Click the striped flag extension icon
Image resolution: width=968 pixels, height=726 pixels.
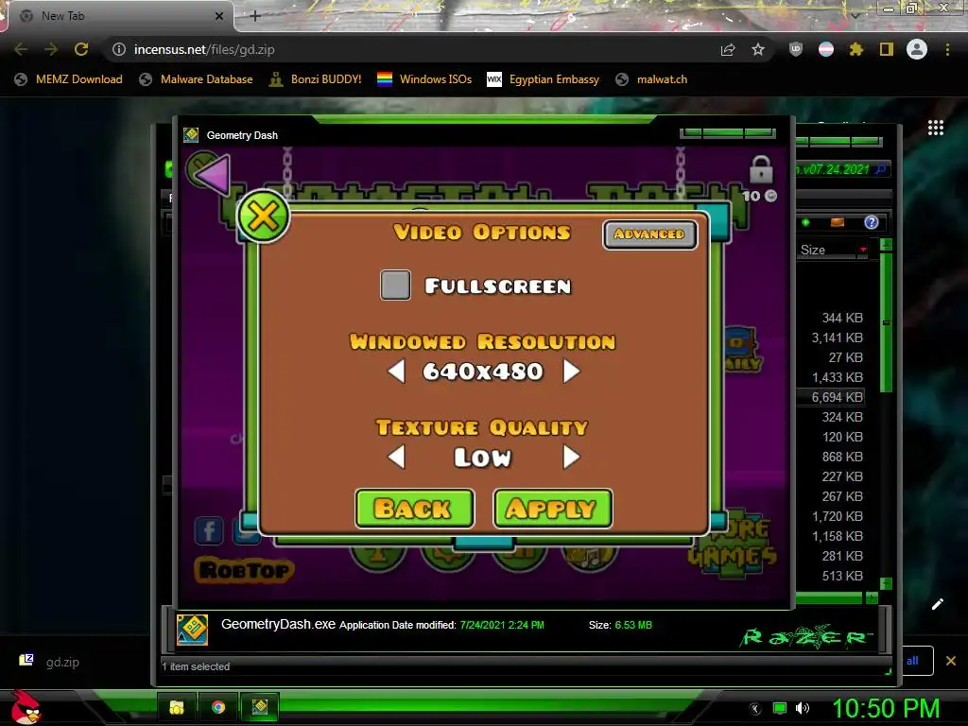[x=826, y=49]
